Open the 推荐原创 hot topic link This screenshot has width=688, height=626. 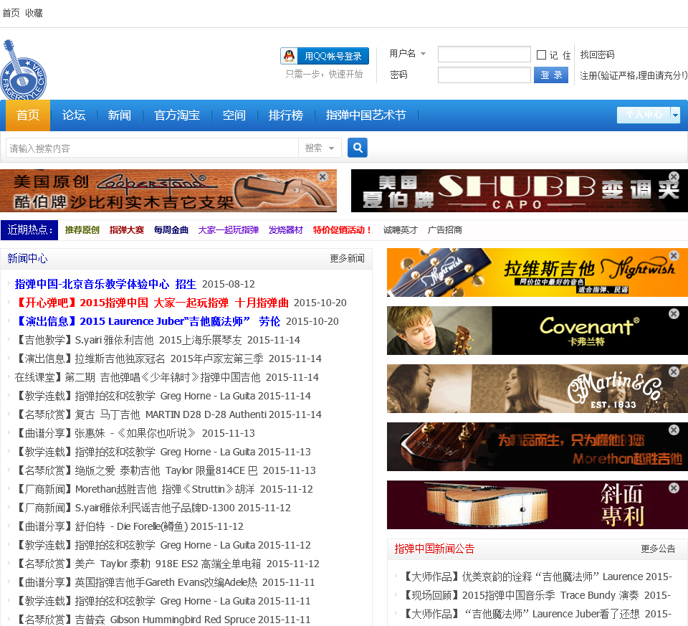coord(82,230)
